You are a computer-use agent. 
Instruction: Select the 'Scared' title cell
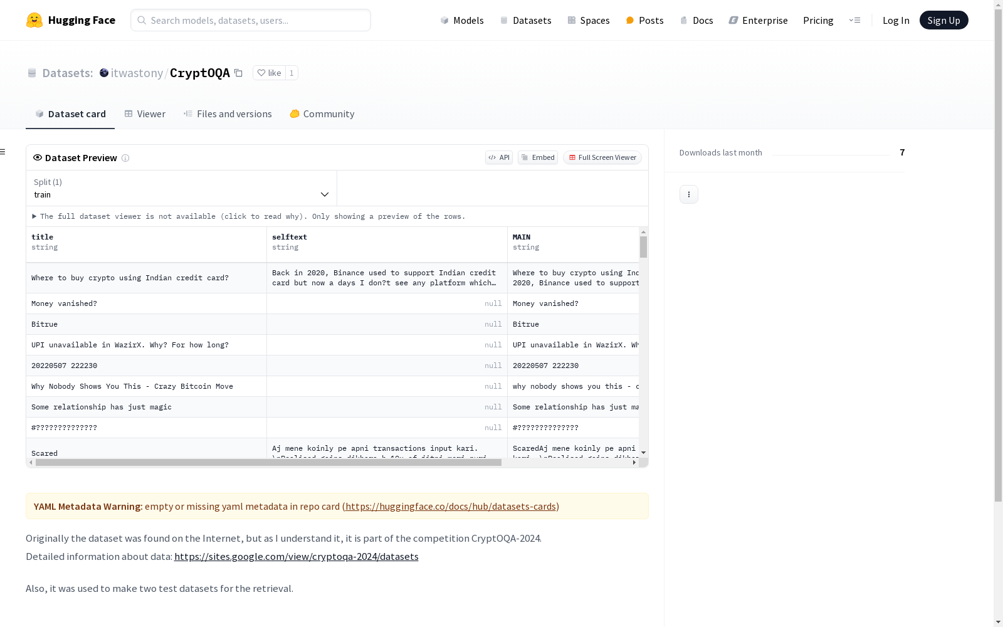tap(147, 448)
